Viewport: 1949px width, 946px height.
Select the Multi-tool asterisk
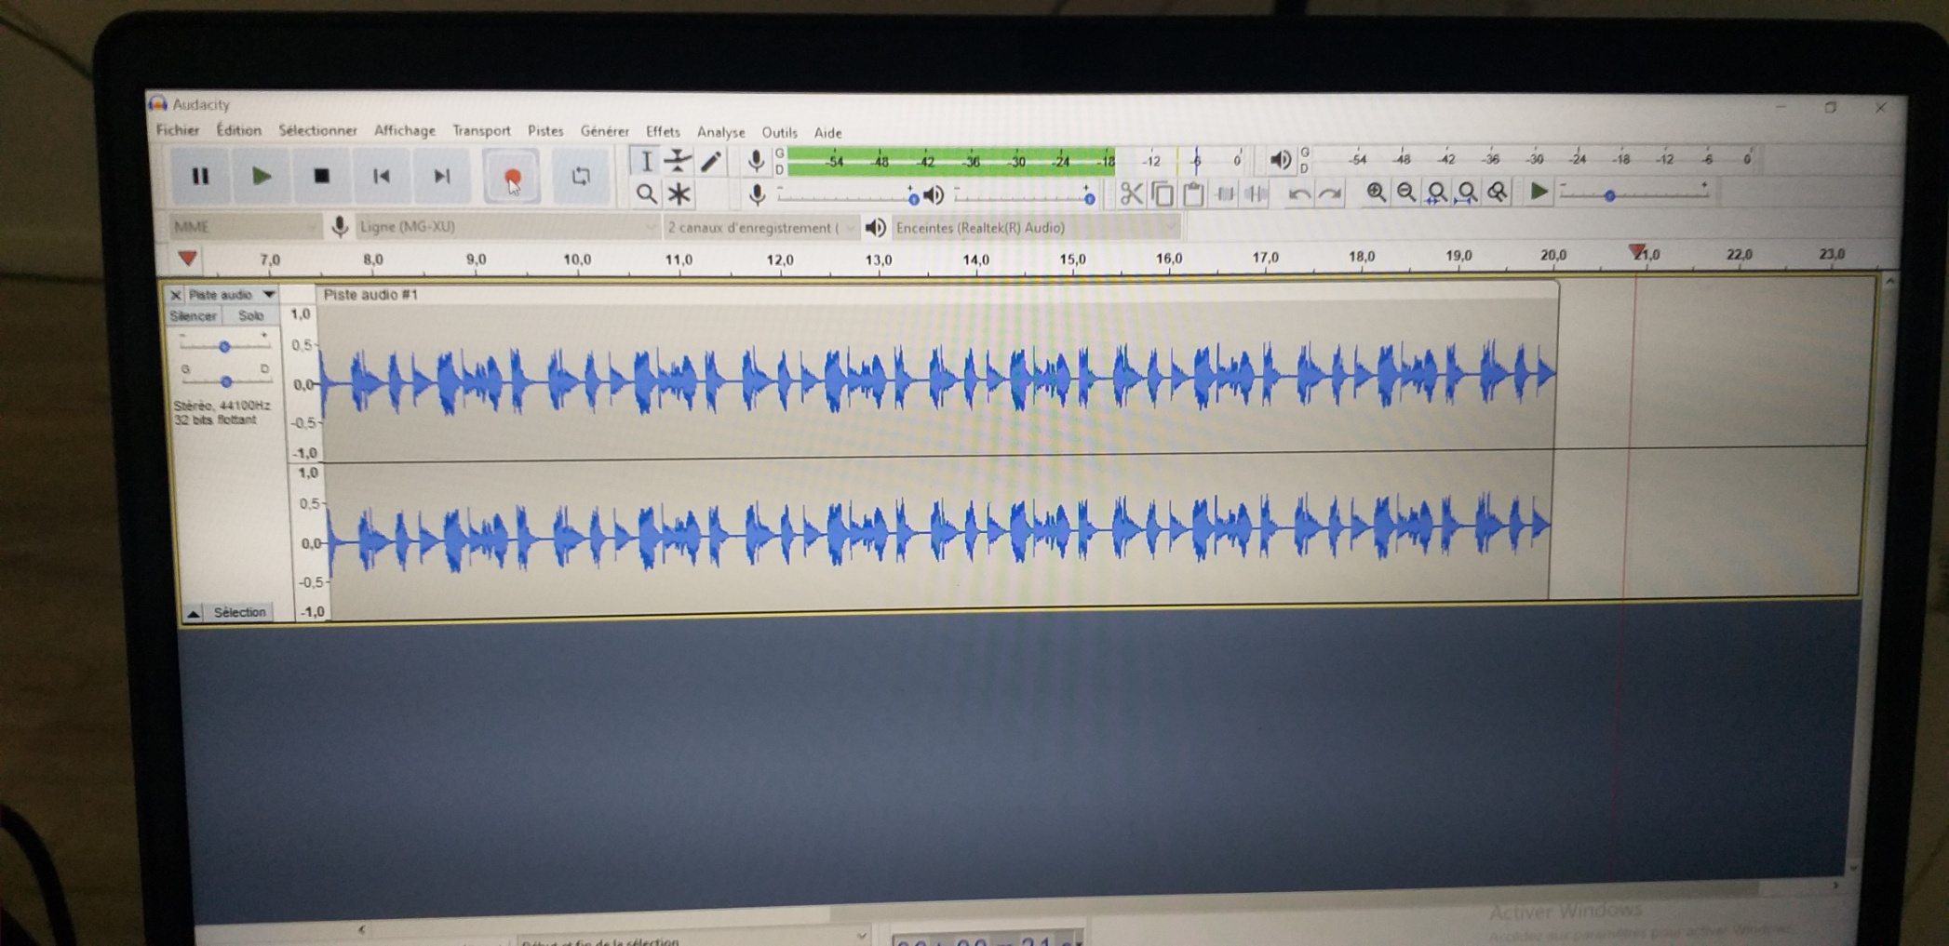click(x=679, y=194)
